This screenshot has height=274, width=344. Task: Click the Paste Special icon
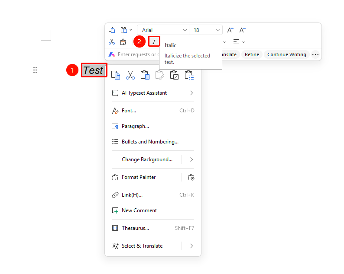click(189, 75)
